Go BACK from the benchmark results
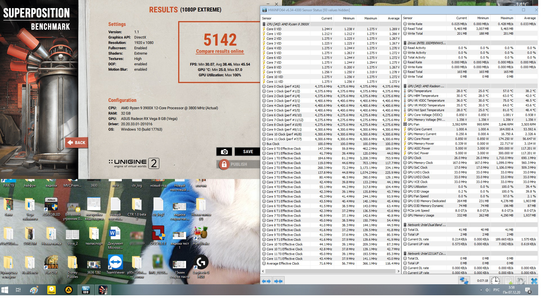Screen dimensions: 541x304 [77, 143]
